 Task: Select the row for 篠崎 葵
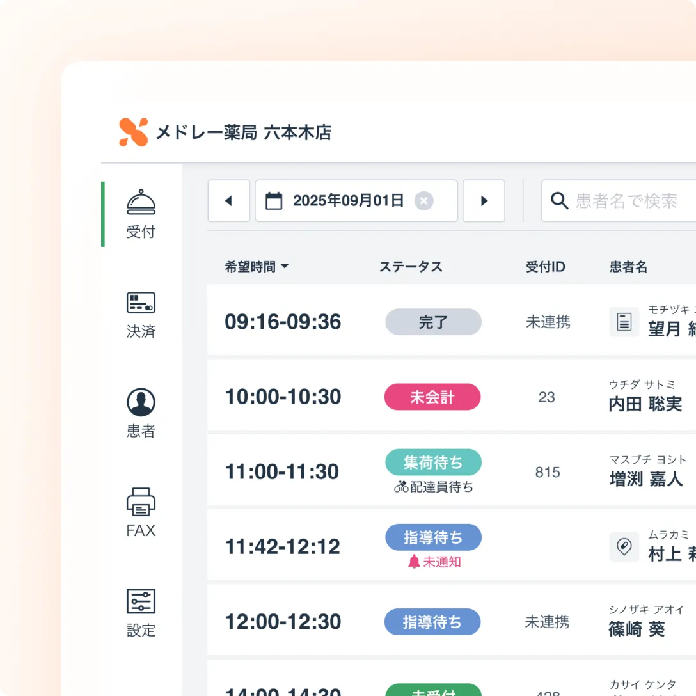click(x=448, y=621)
